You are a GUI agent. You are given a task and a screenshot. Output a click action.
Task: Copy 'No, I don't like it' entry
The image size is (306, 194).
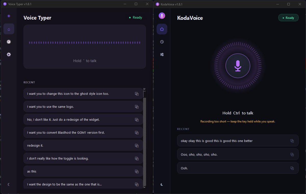[x=137, y=120]
